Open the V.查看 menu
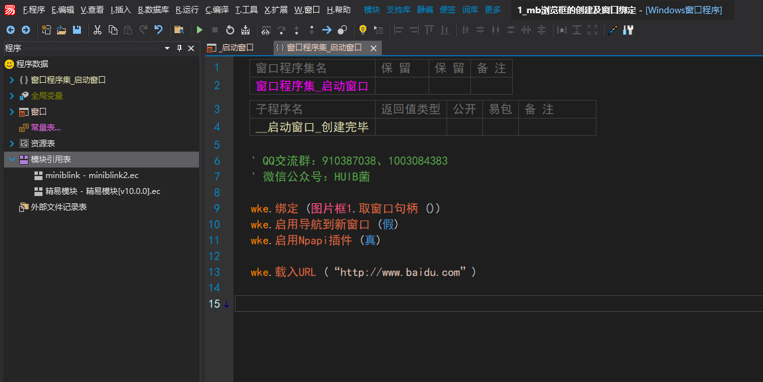763x382 pixels. [92, 10]
